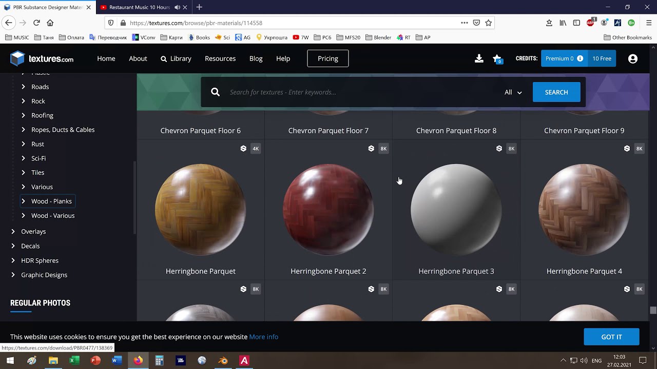Open the Herringbone Parquet 4 sphere thumbnail
Screen dimensions: 657x369
click(584, 210)
